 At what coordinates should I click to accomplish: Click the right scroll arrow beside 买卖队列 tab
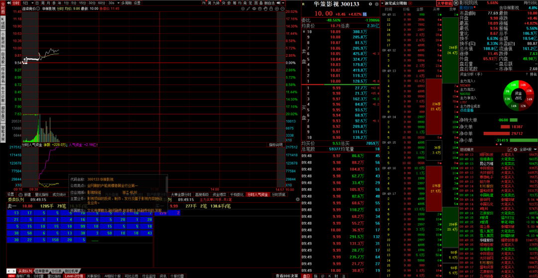tap(14, 271)
